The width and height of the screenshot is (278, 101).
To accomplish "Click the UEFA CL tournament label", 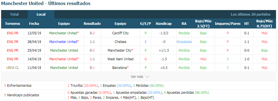I will 12,68.
